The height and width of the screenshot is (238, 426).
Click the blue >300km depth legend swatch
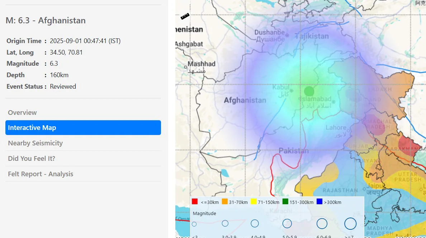pos(319,201)
